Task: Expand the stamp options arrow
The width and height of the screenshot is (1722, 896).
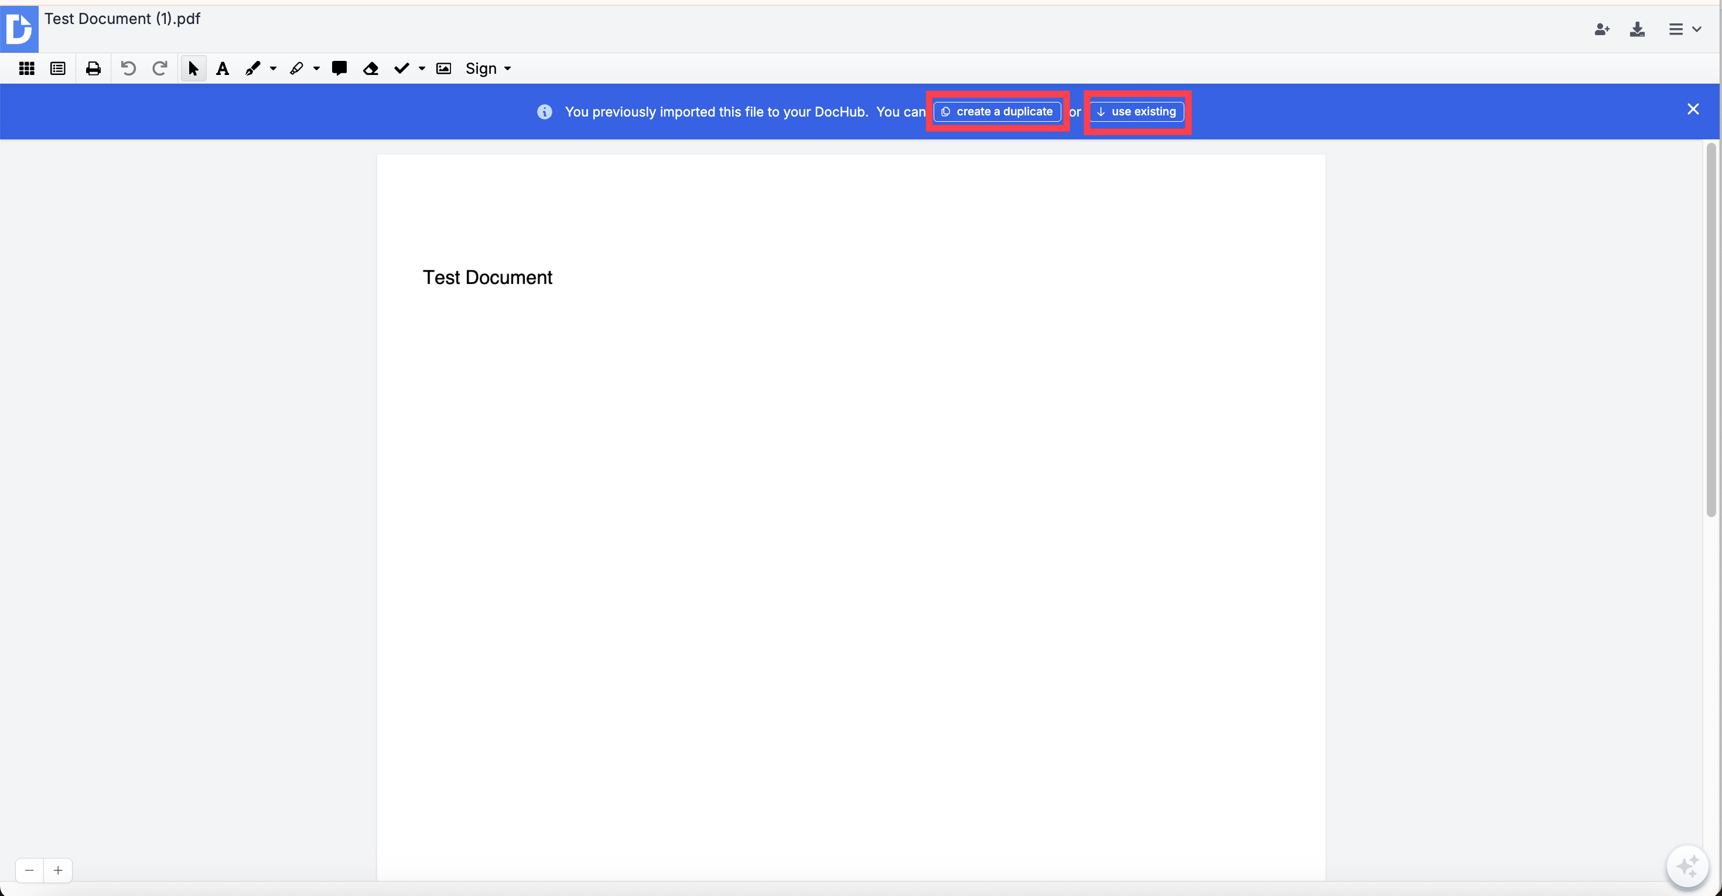Action: [x=422, y=68]
